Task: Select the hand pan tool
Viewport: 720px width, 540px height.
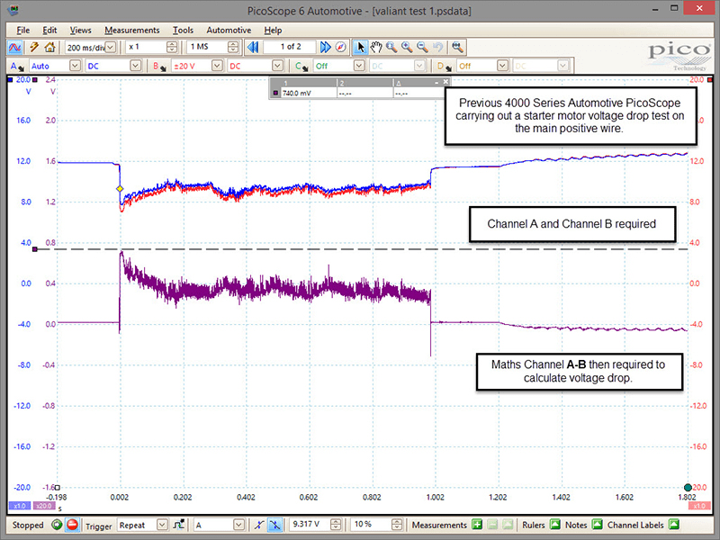Action: click(376, 47)
